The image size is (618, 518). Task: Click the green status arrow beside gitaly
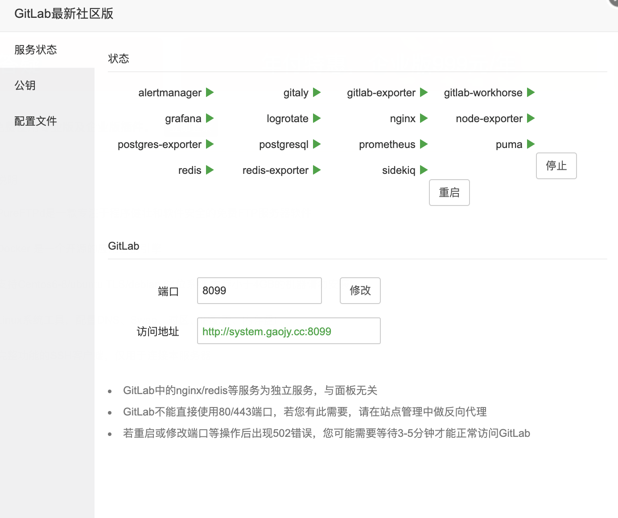(x=317, y=93)
